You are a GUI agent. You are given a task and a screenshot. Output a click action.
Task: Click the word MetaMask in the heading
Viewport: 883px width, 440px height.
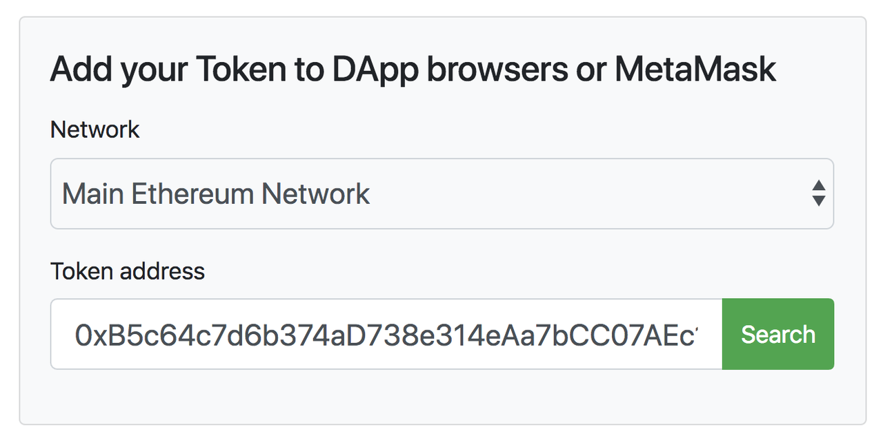click(x=695, y=69)
